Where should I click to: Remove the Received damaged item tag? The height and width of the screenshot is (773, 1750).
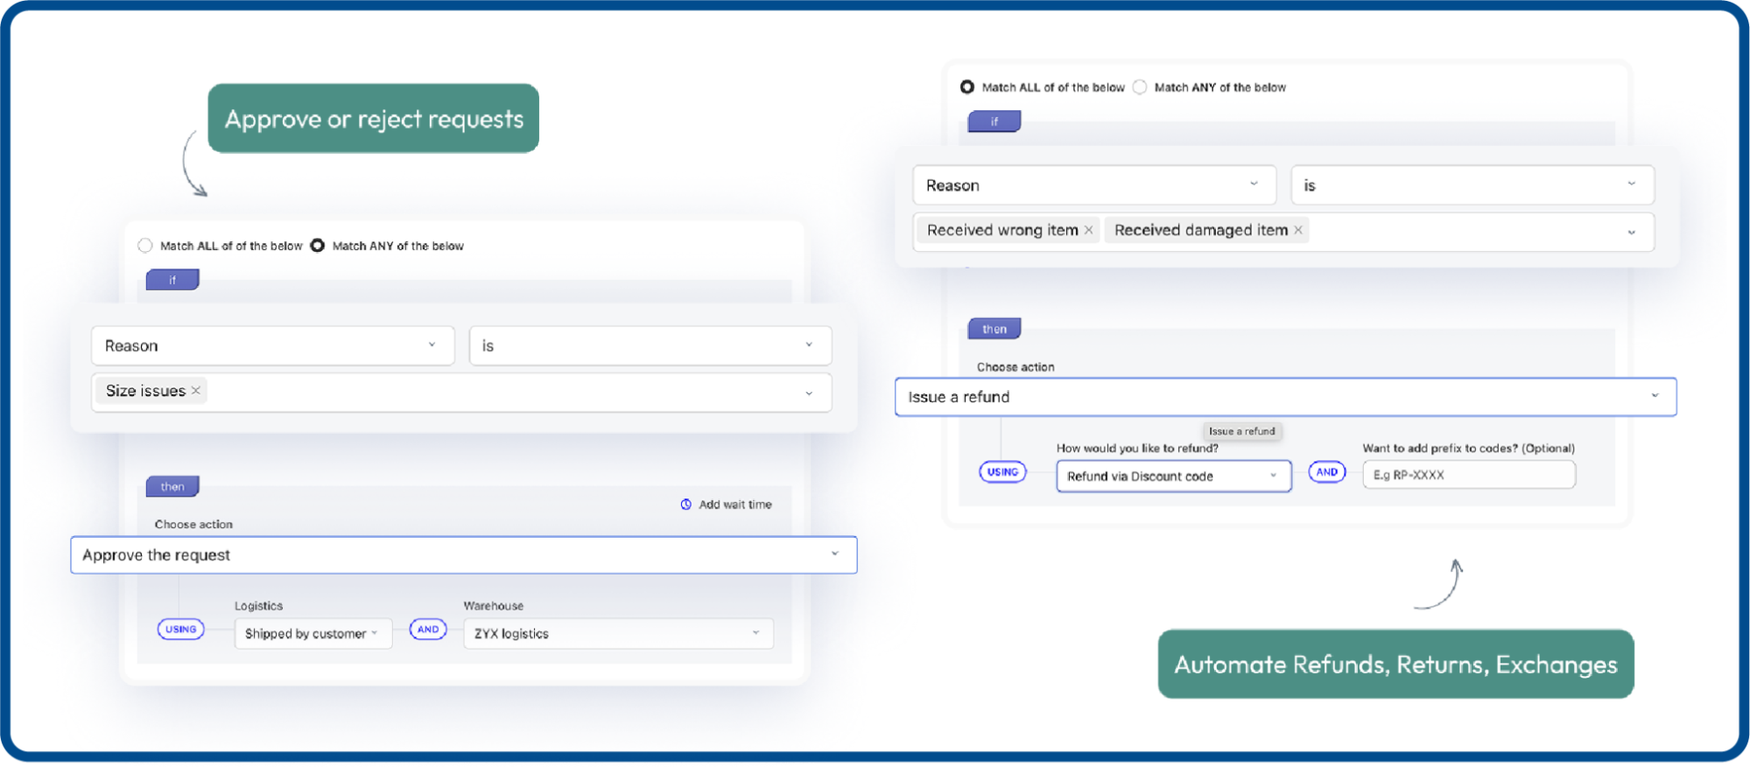1298,230
